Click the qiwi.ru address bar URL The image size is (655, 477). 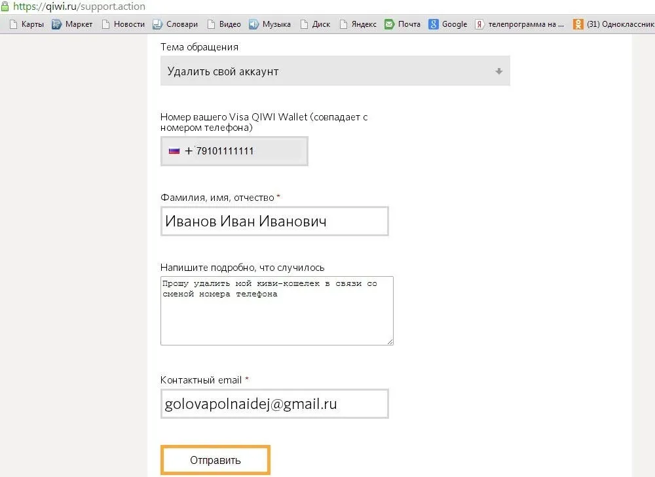[x=79, y=7]
